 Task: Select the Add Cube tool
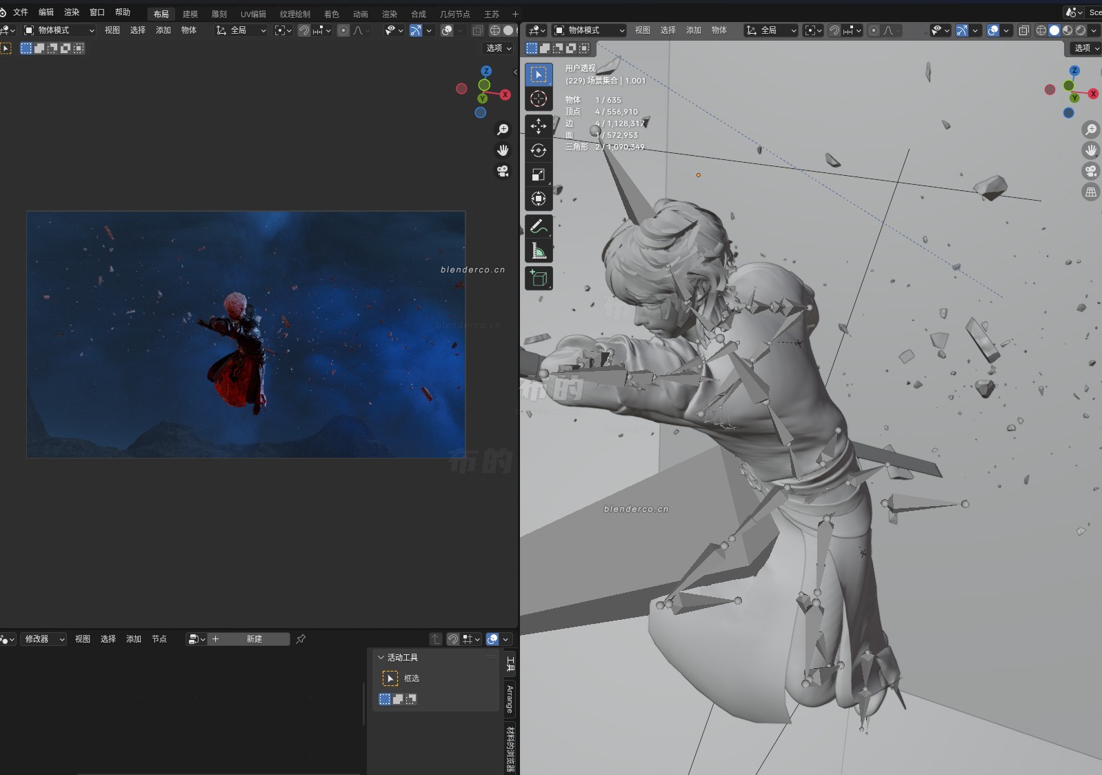click(x=539, y=279)
